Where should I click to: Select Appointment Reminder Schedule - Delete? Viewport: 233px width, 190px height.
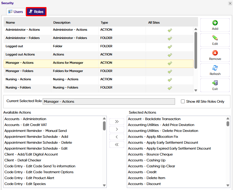(x=38, y=142)
